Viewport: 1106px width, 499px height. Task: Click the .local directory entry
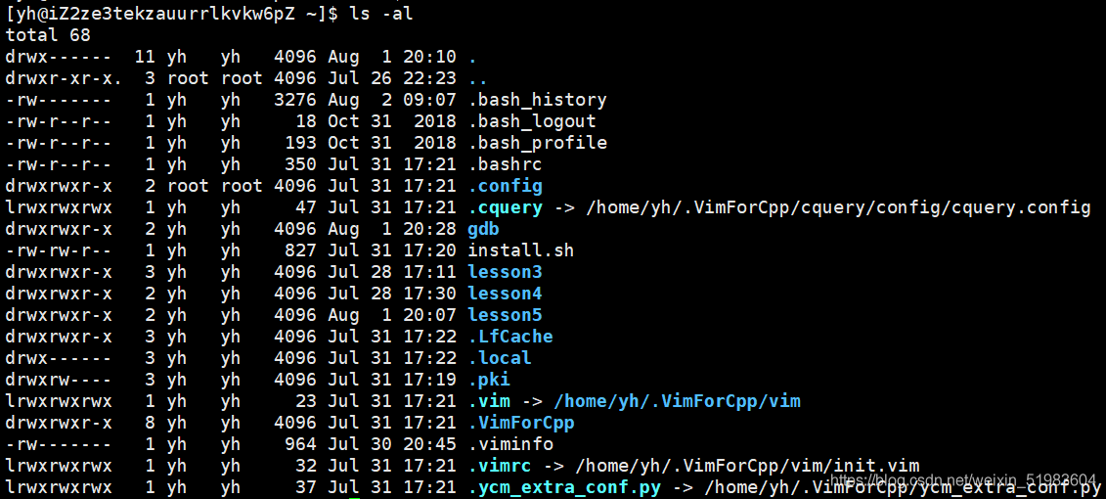pyautogui.click(x=500, y=358)
